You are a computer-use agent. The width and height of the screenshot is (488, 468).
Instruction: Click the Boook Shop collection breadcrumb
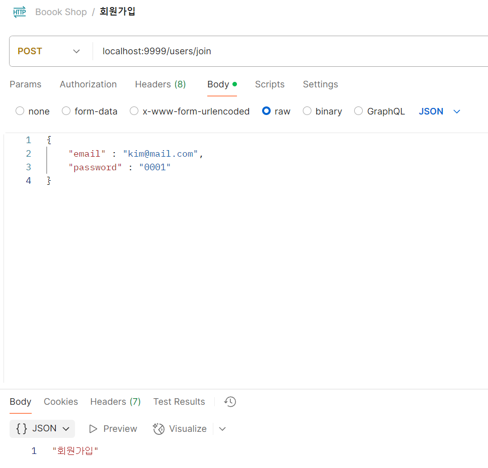point(61,12)
